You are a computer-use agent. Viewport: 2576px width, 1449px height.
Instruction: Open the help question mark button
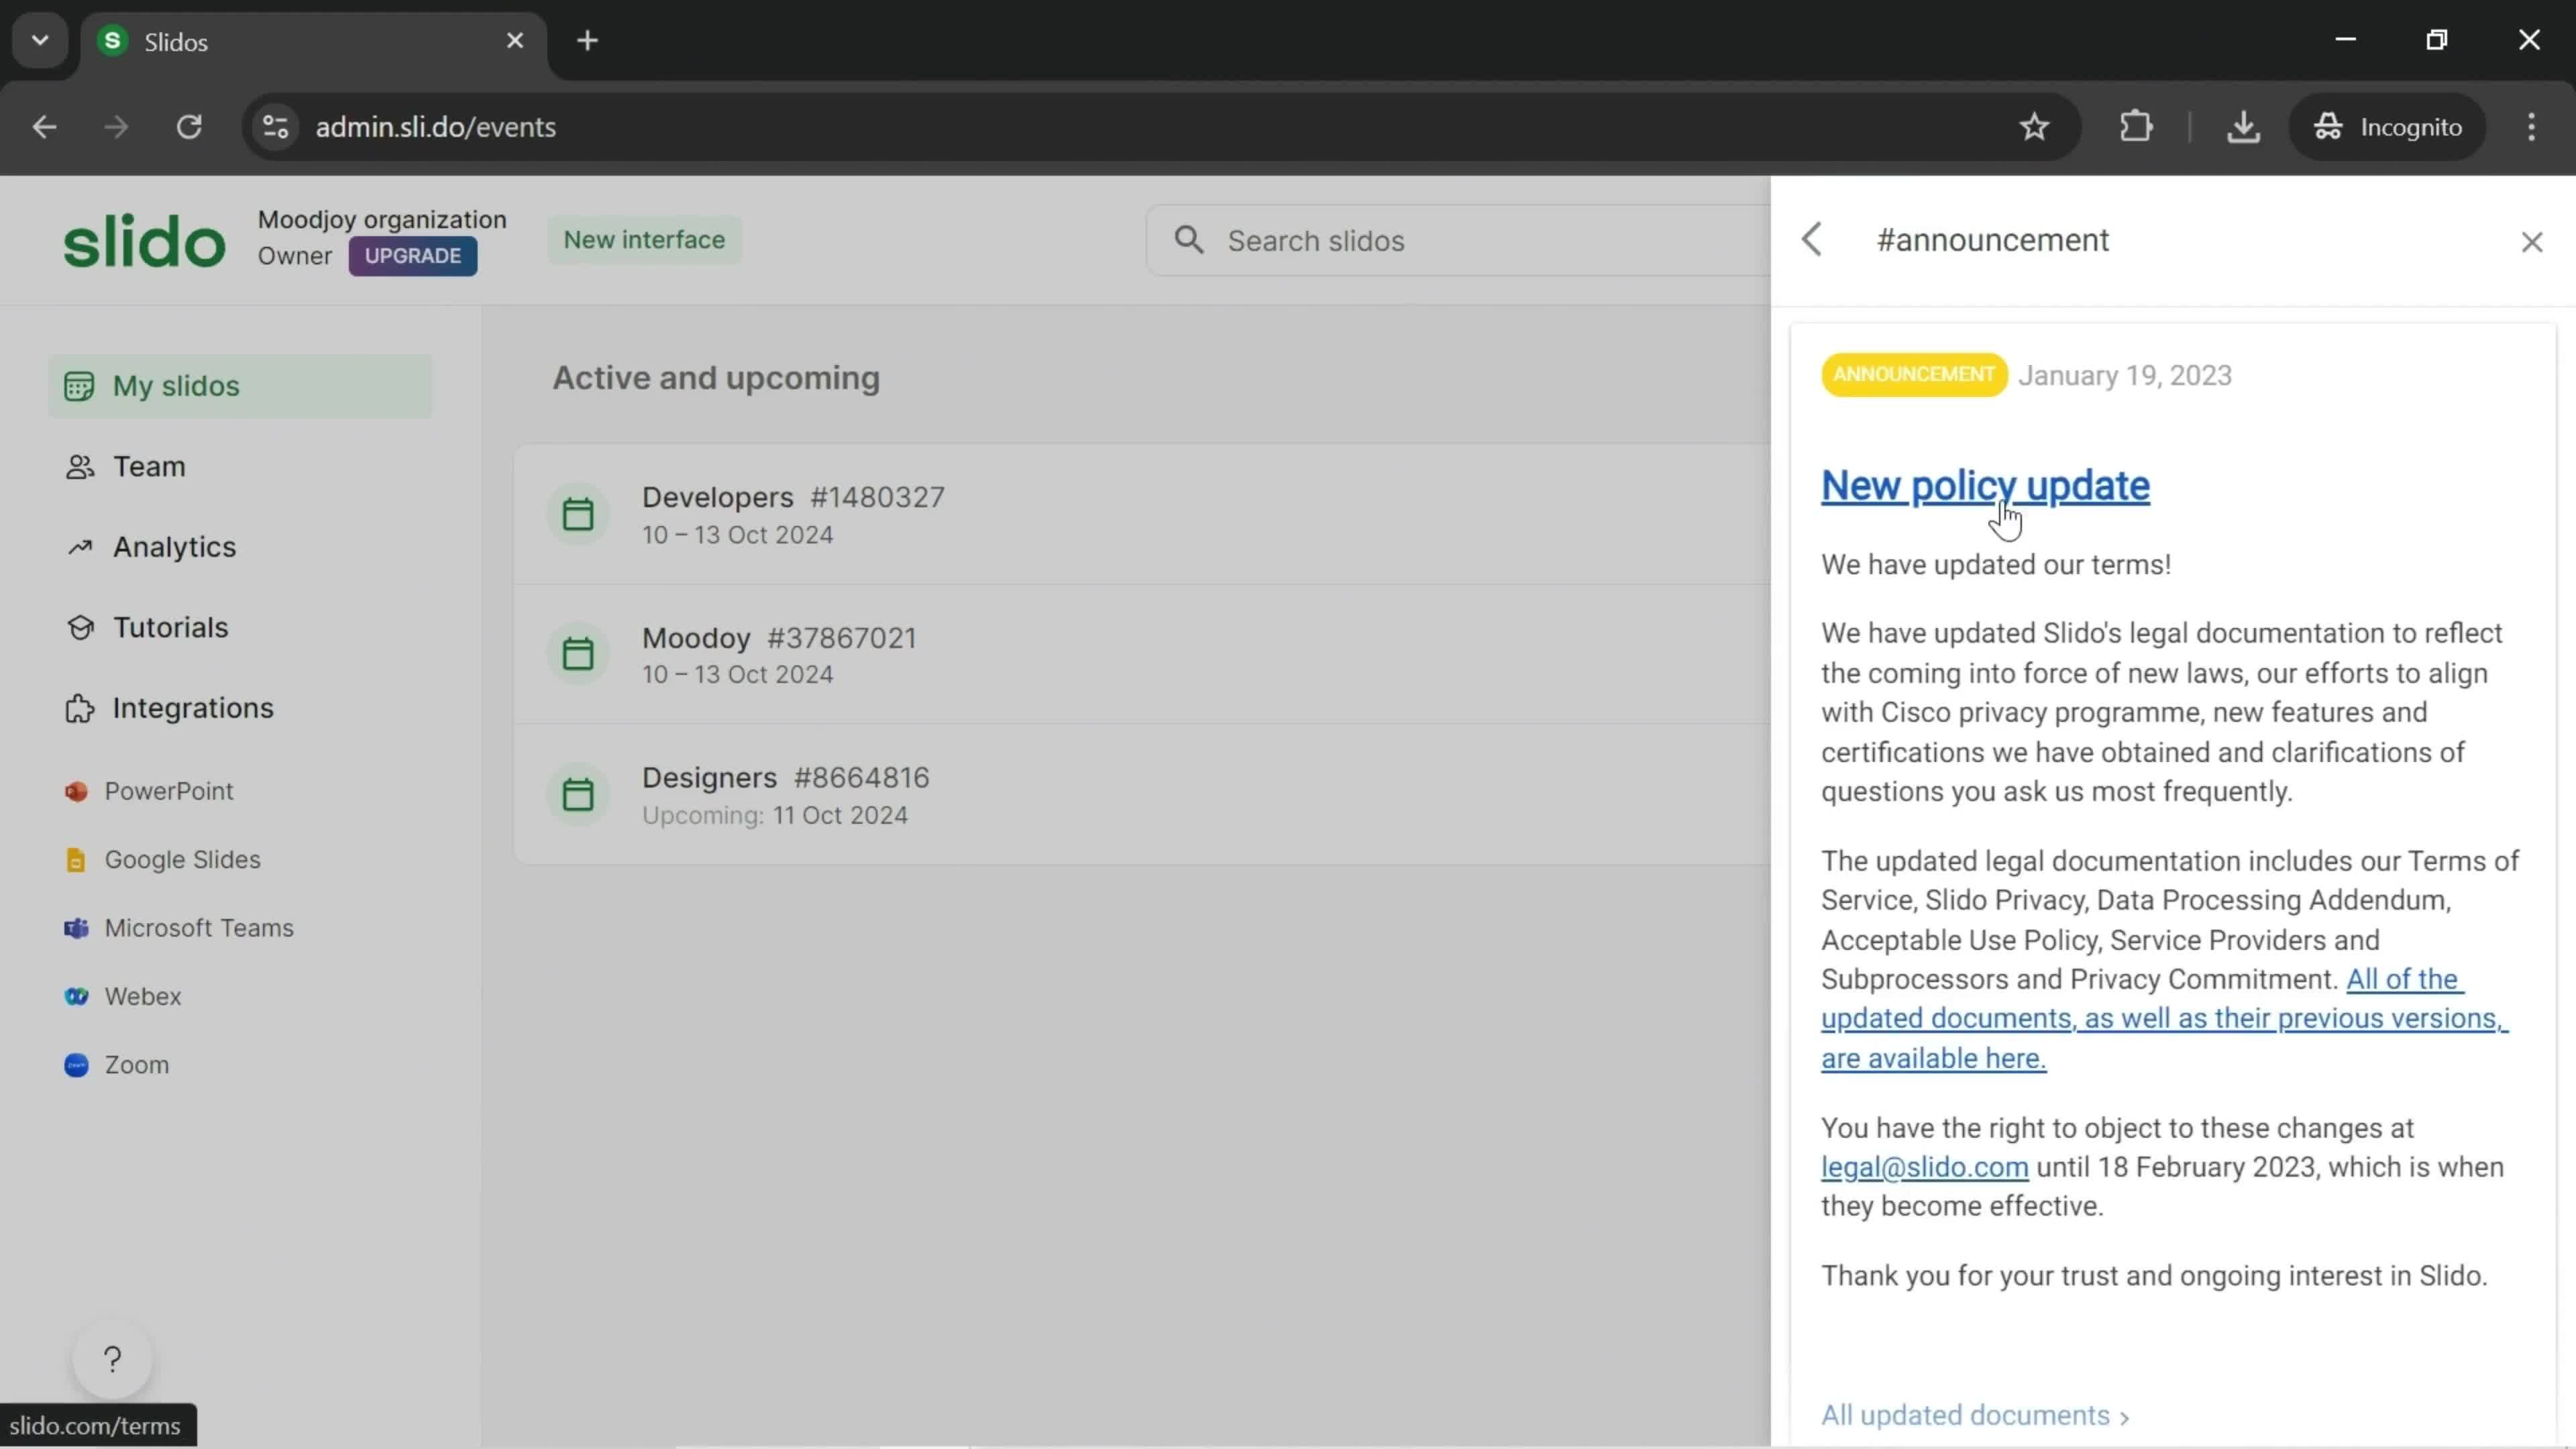(x=112, y=1360)
